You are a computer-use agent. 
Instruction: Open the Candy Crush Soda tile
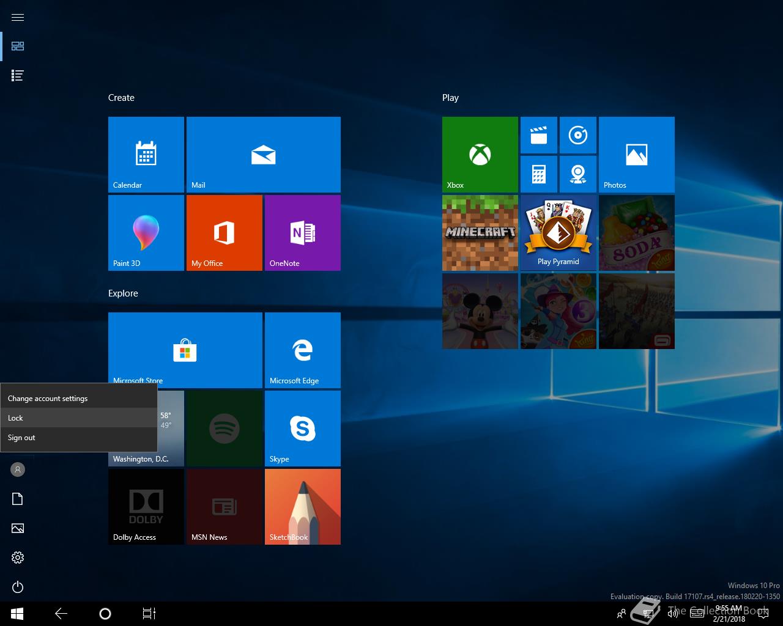pyautogui.click(x=637, y=233)
